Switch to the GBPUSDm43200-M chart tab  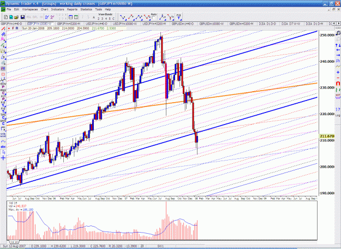pos(241,23)
